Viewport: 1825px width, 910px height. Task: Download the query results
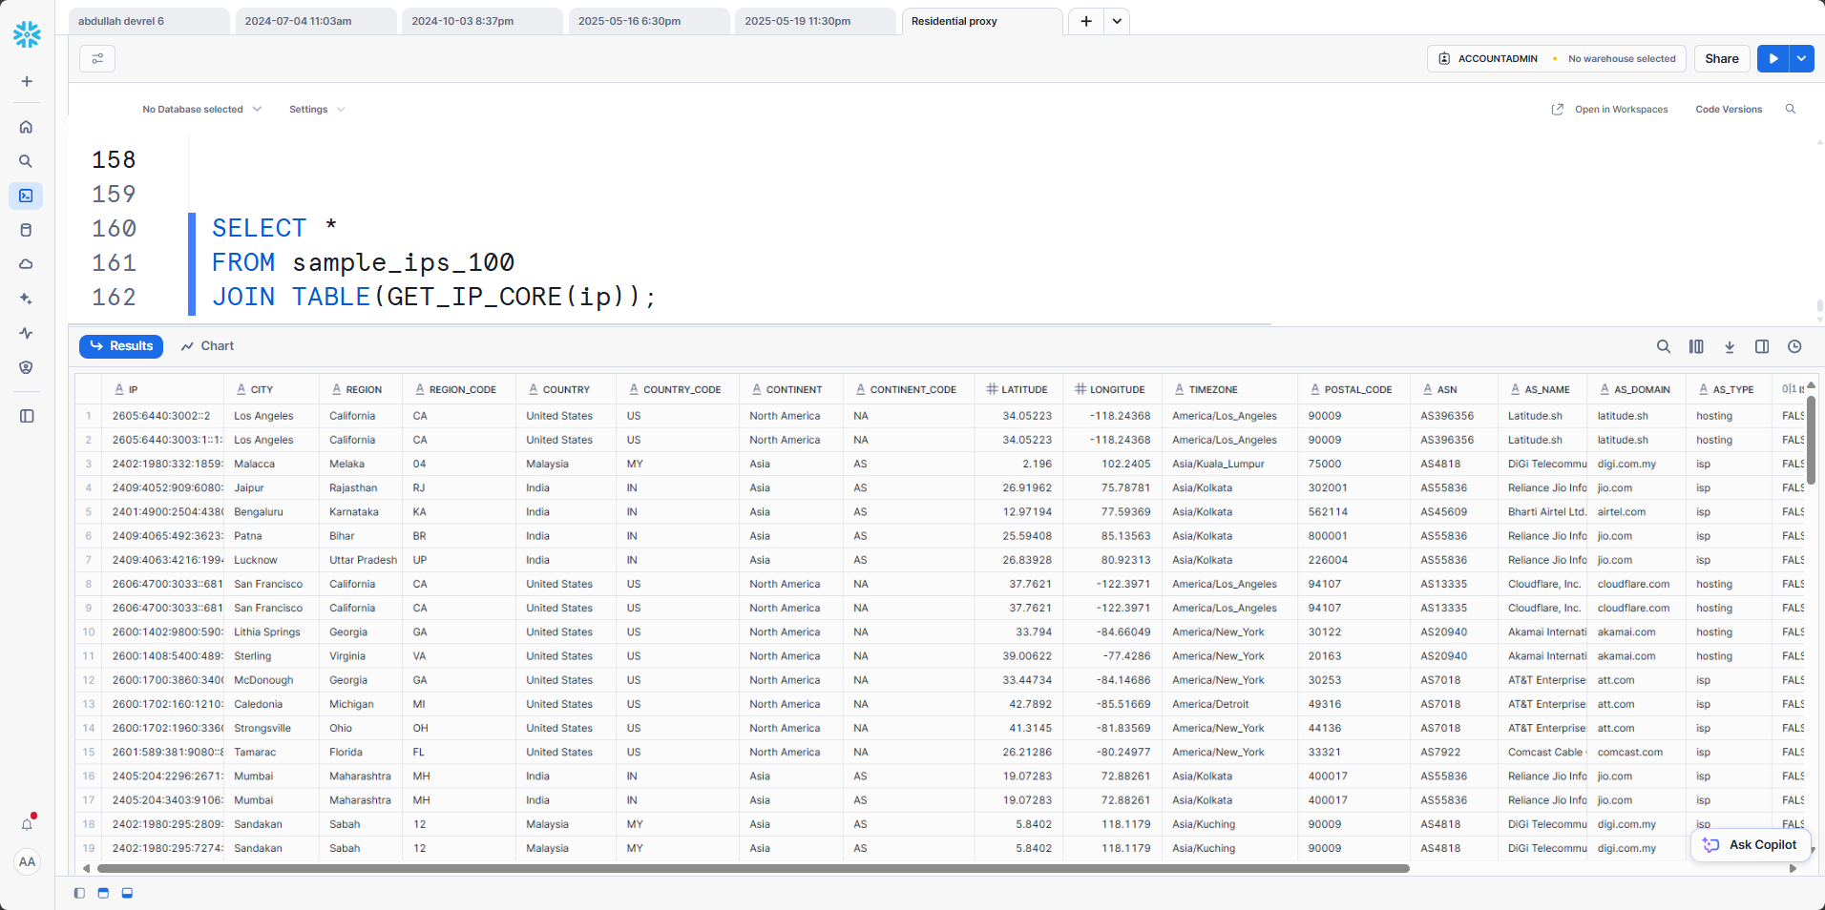(1730, 346)
